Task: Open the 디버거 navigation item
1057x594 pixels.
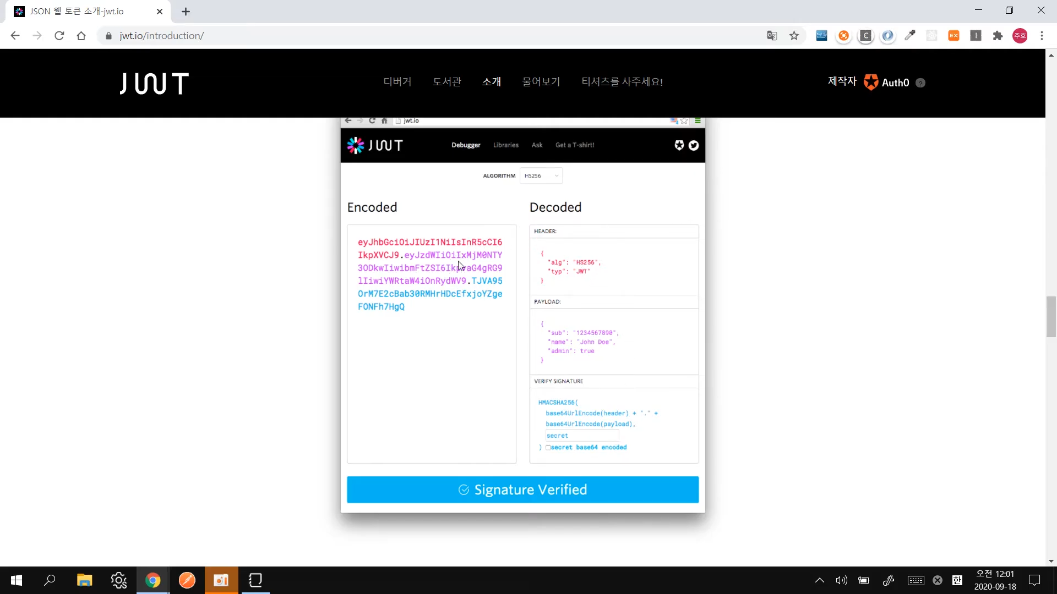Action: (397, 82)
